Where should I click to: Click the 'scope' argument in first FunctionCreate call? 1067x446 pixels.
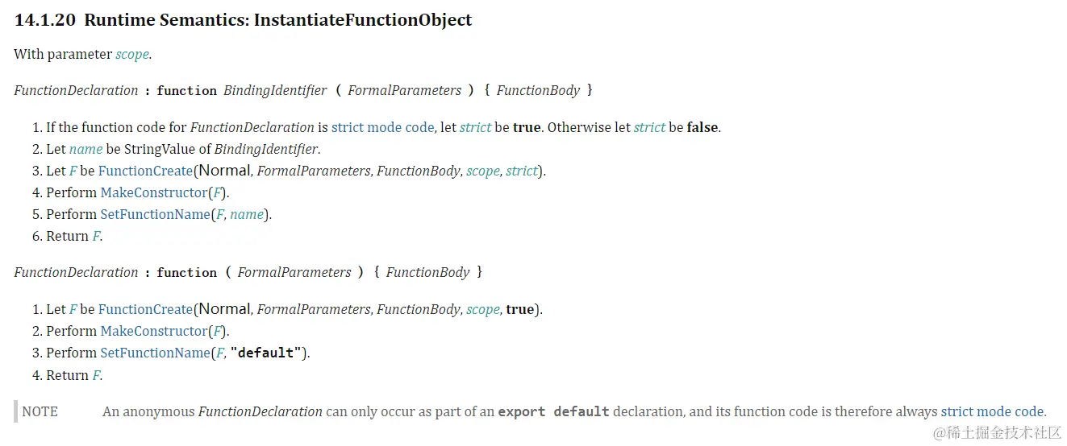(482, 171)
